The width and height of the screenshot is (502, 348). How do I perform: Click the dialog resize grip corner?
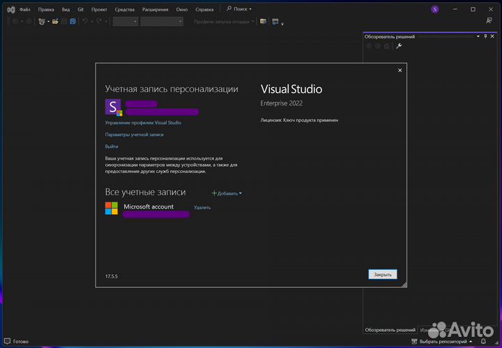click(404, 285)
